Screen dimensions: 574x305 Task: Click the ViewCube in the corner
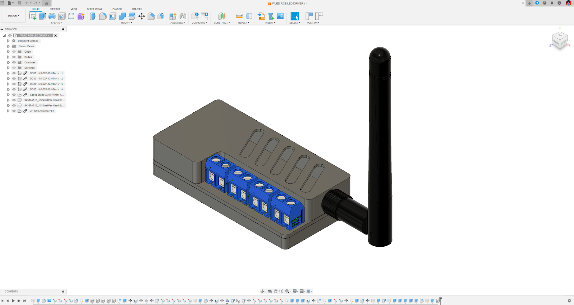[x=560, y=40]
